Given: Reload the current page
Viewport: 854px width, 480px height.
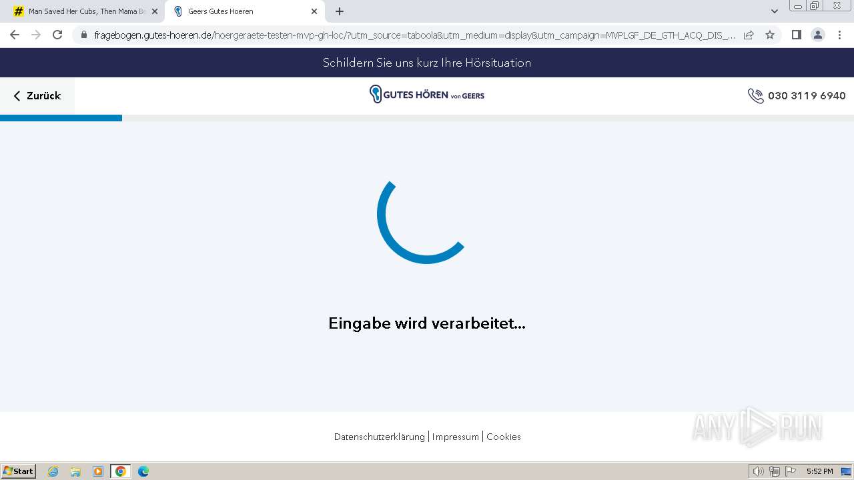Looking at the screenshot, I should [57, 35].
